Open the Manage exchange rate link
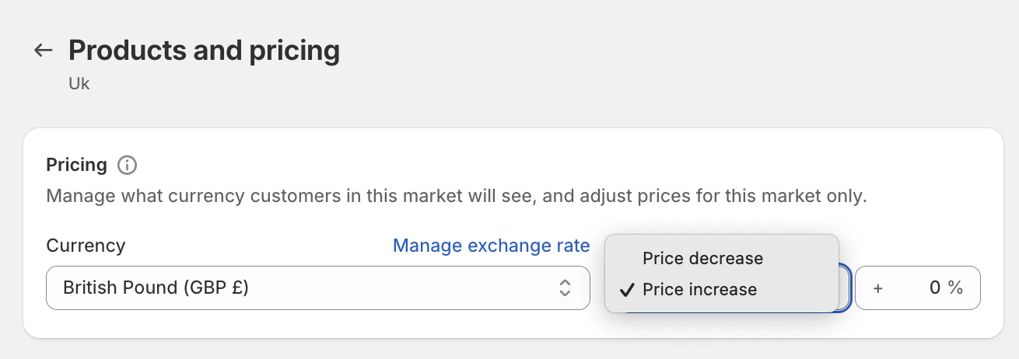The width and height of the screenshot is (1019, 359). (x=491, y=246)
